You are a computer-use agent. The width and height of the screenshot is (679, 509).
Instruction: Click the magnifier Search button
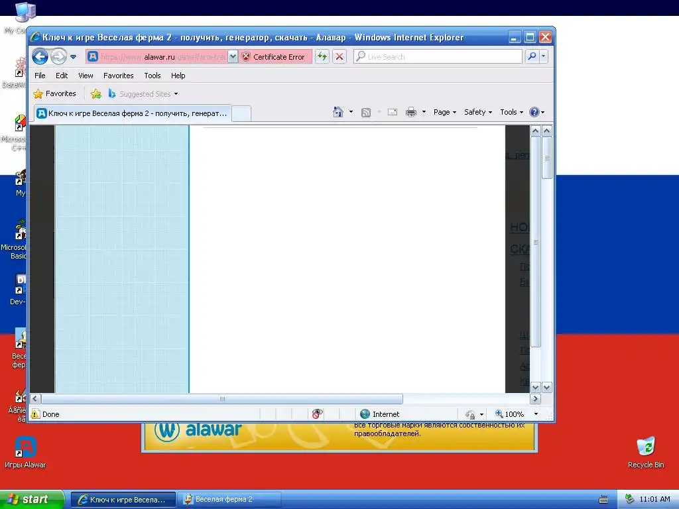[x=532, y=56]
